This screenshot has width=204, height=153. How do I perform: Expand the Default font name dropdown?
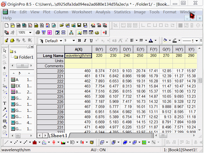pos(61,41)
